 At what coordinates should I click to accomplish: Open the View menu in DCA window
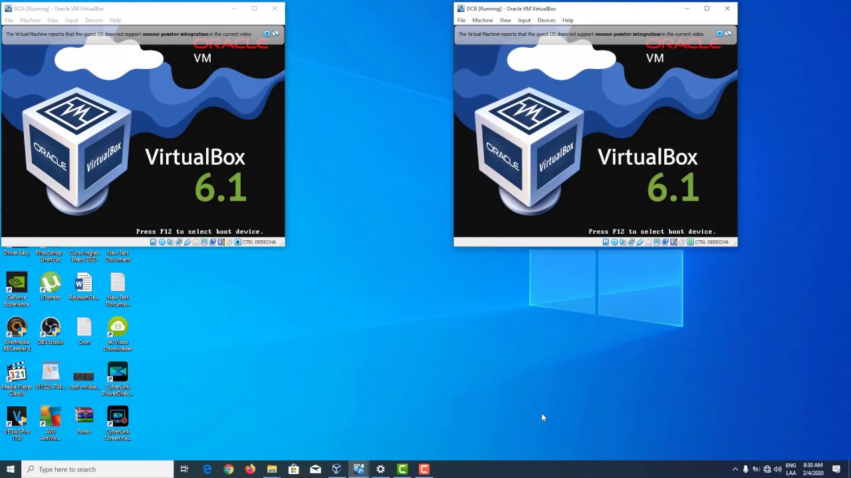pyautogui.click(x=53, y=20)
